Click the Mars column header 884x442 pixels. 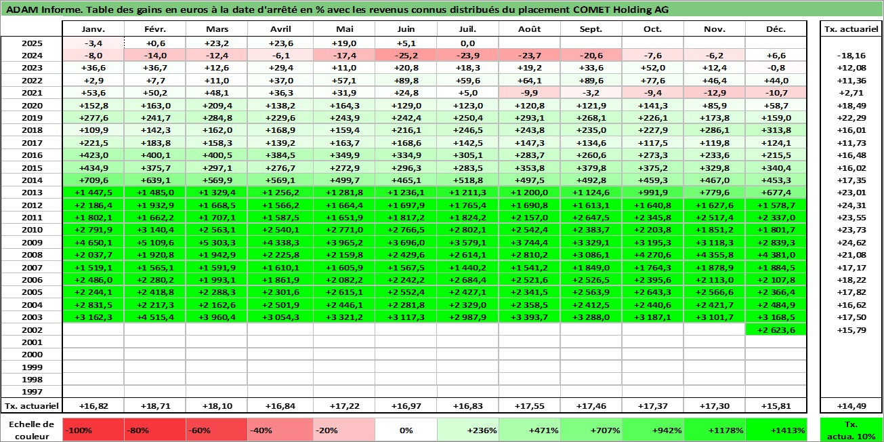[x=217, y=30]
